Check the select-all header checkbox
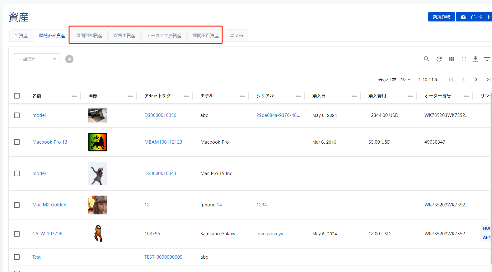492x272 pixels. (17, 96)
